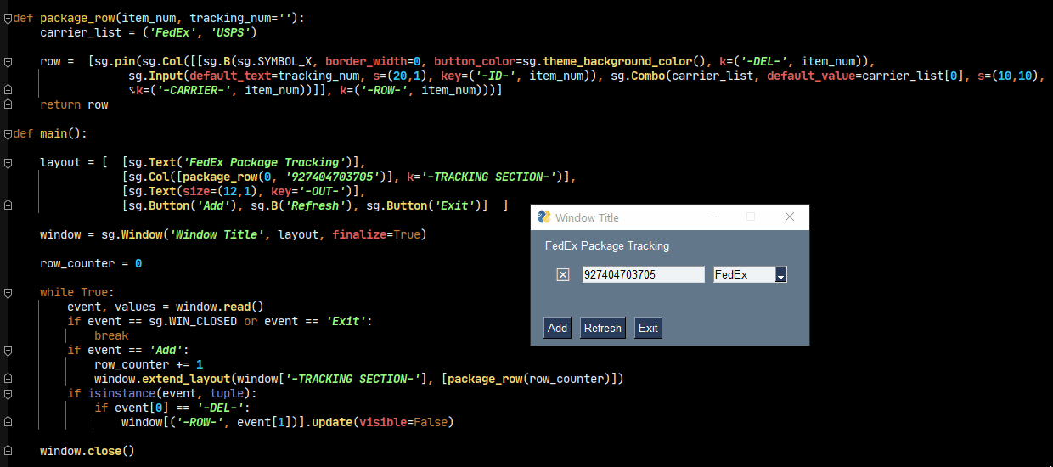Minimize the Window Title popup window
Image resolution: width=1053 pixels, height=467 pixels.
[x=712, y=217]
